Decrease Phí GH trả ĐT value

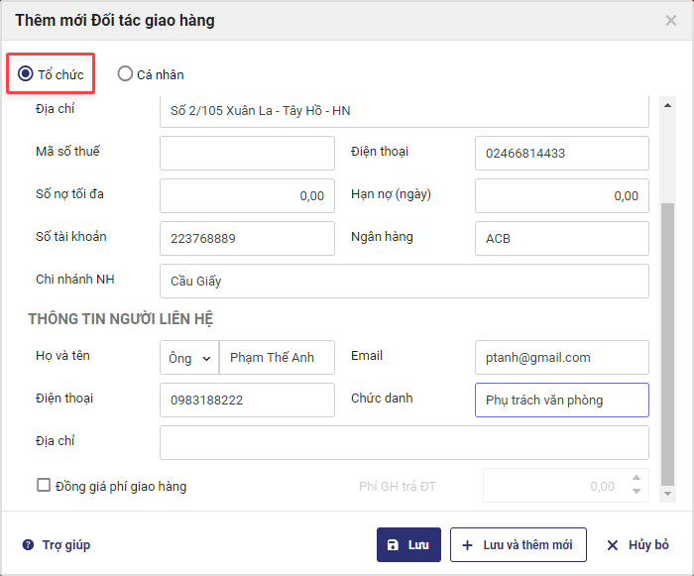point(637,492)
